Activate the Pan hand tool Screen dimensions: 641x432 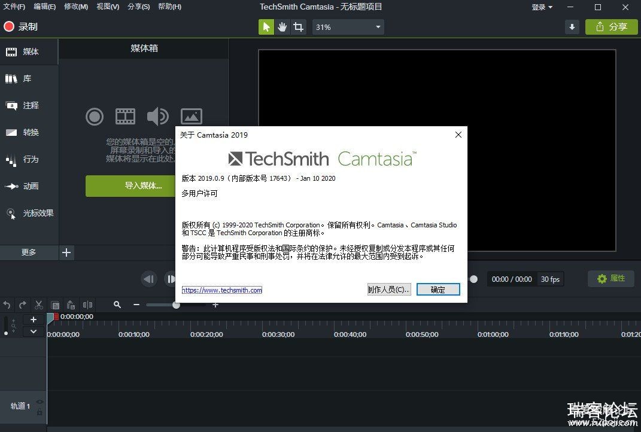click(282, 27)
